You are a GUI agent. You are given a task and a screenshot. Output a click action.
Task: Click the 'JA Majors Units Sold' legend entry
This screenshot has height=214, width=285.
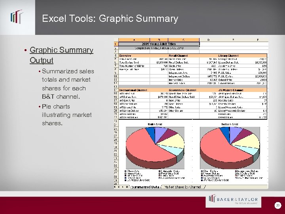(137, 180)
